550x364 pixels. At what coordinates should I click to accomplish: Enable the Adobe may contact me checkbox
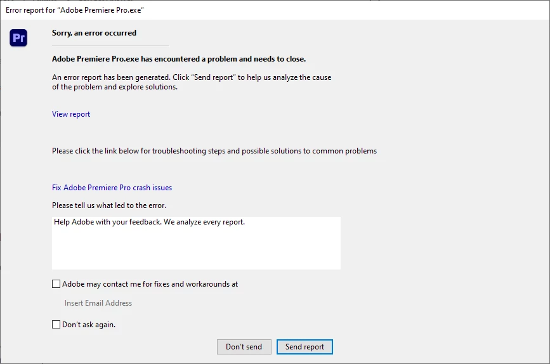pyautogui.click(x=56, y=283)
